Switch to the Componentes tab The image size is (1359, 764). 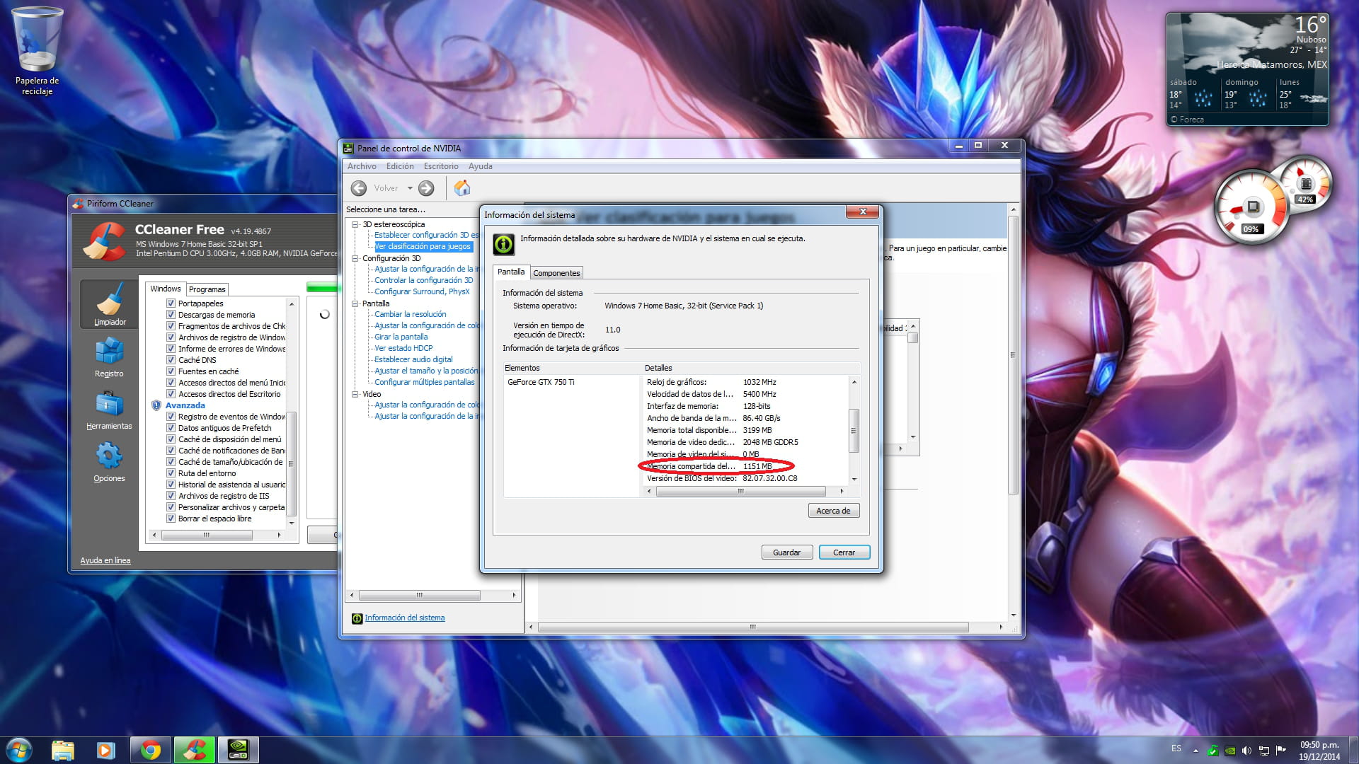(x=556, y=273)
